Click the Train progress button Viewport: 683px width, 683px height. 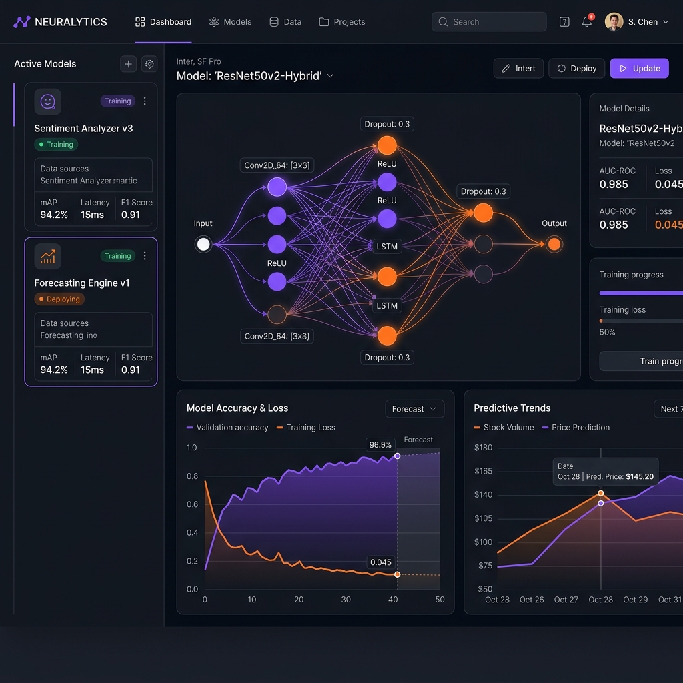click(641, 361)
